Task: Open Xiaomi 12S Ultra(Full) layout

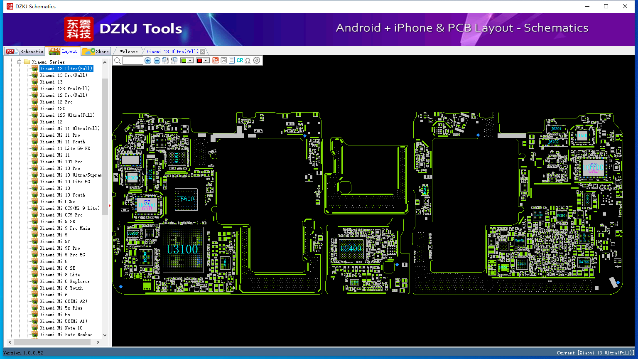Action: (67, 115)
